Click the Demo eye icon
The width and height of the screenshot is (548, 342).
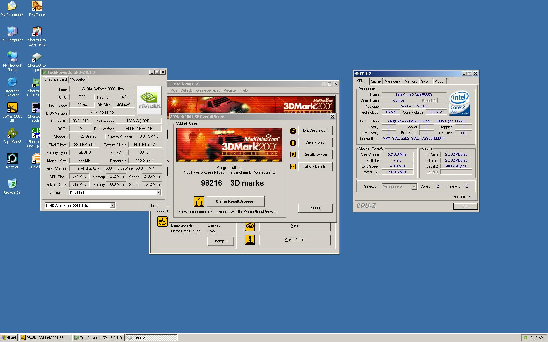point(250,226)
